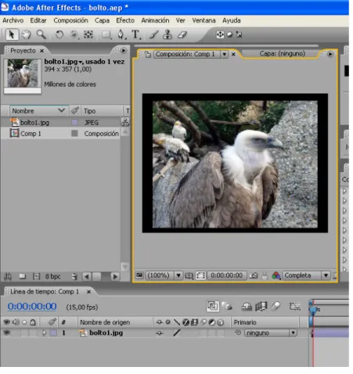Click the Local Axis mode icon
Viewport: 353px width, 374px height.
coord(220,34)
